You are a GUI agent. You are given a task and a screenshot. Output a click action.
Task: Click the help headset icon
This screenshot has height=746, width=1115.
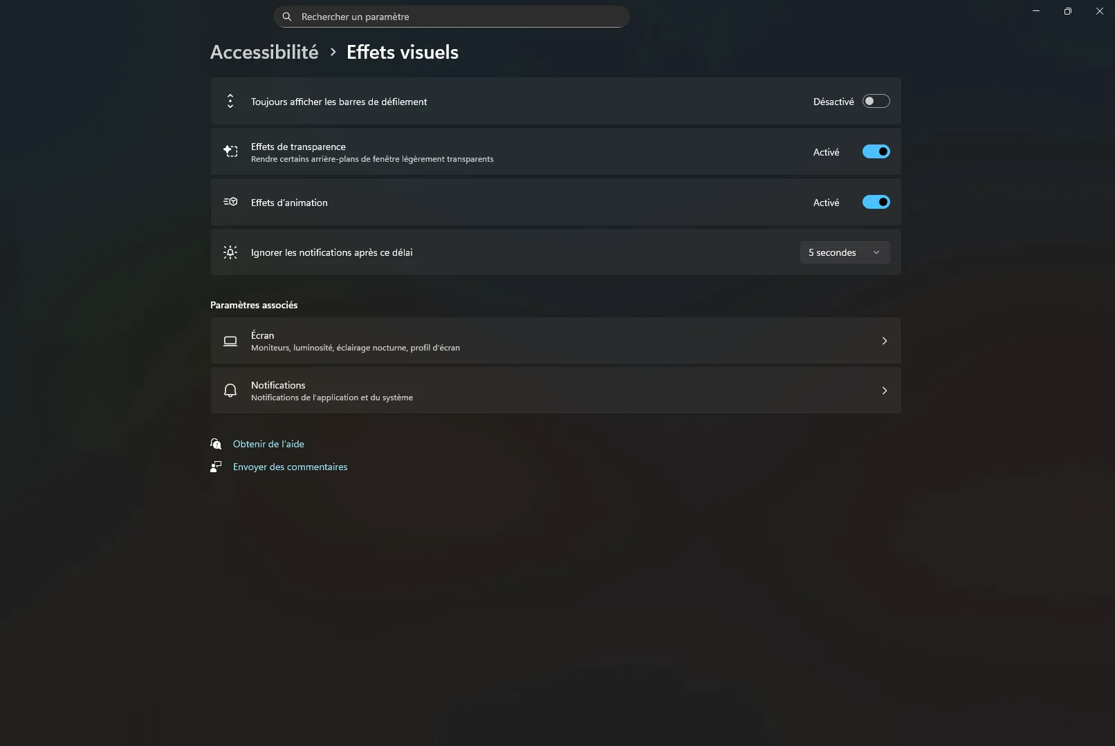click(216, 444)
